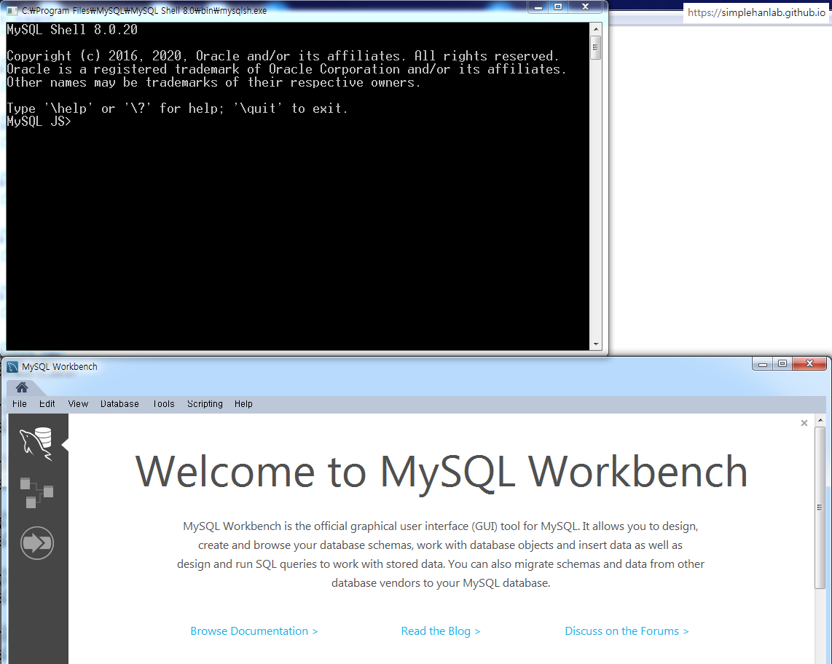Maximize the MySQL Workbench window
Screen dimensions: 832x664
pyautogui.click(x=782, y=364)
